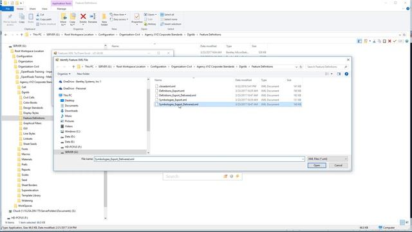
Task: Click Copy path in the ribbon
Action: (x=44, y=19)
